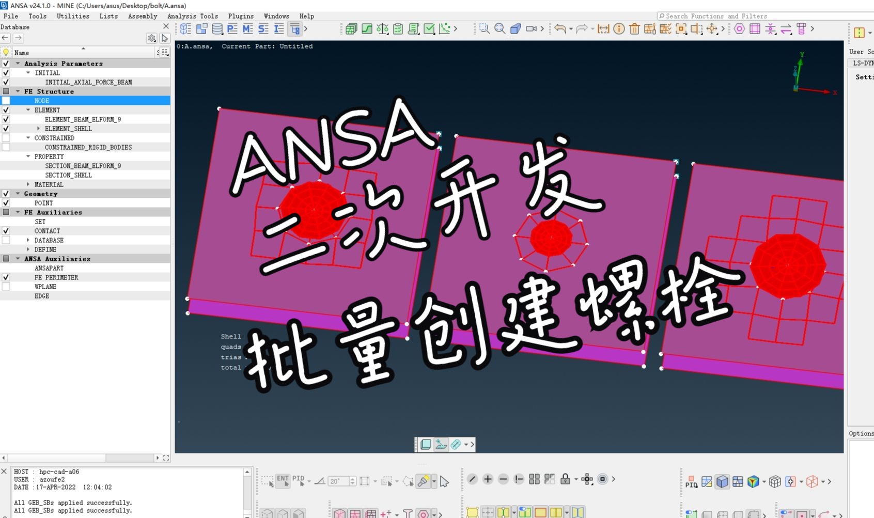
Task: Click the info icon in the top toolbar
Action: point(619,29)
